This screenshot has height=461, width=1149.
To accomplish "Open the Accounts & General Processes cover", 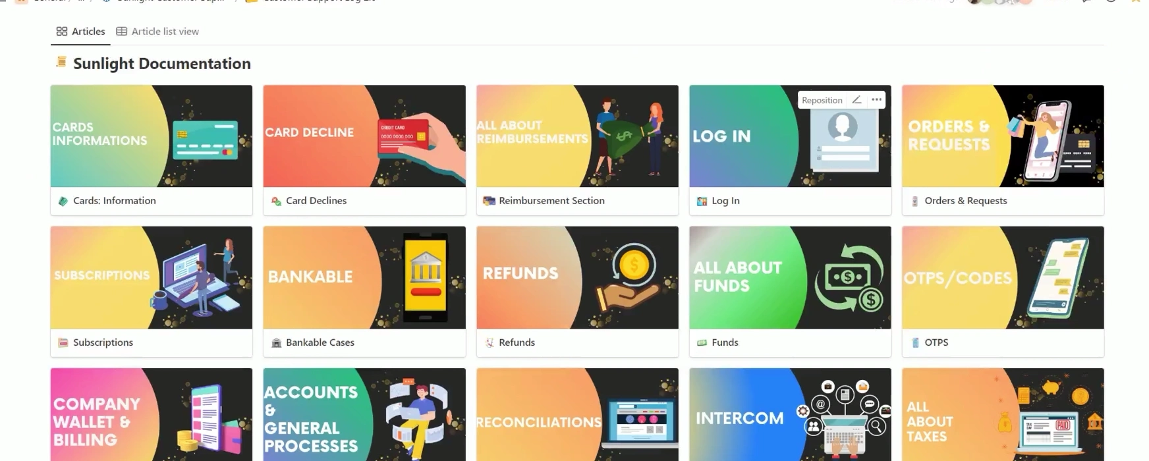I will (364, 415).
